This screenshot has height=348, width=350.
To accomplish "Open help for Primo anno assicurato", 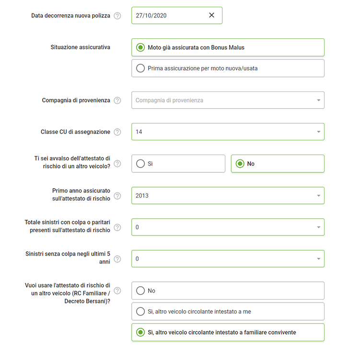I will point(117,195).
